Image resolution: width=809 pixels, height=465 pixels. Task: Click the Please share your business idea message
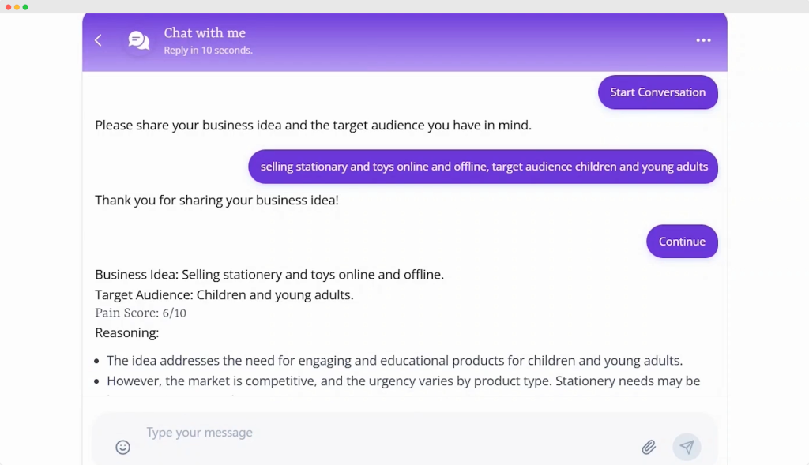click(313, 125)
